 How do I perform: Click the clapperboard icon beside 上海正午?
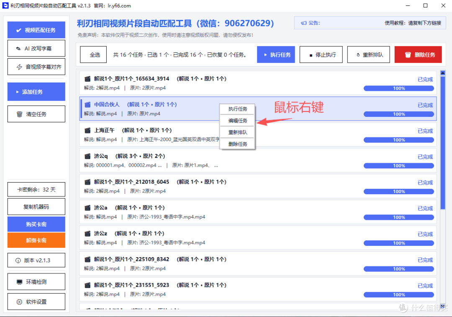point(87,130)
